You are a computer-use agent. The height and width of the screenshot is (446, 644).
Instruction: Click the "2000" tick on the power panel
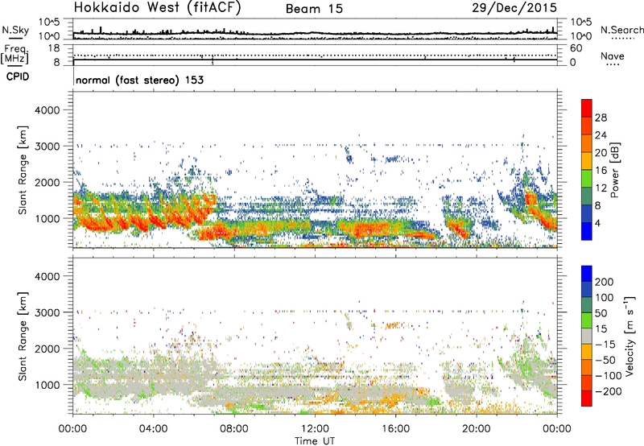tap(47, 182)
